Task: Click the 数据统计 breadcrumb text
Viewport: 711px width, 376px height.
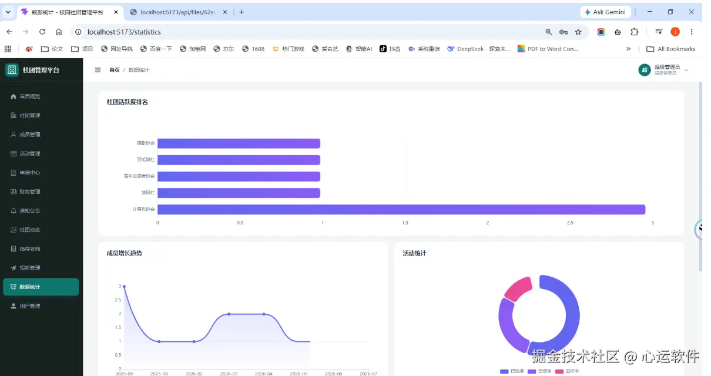Action: click(139, 70)
